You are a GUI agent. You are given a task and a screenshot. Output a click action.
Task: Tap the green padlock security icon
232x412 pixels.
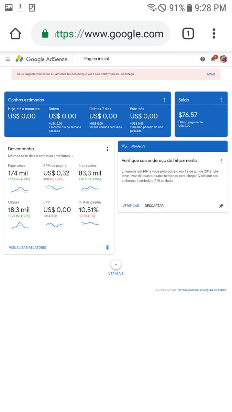coord(45,34)
